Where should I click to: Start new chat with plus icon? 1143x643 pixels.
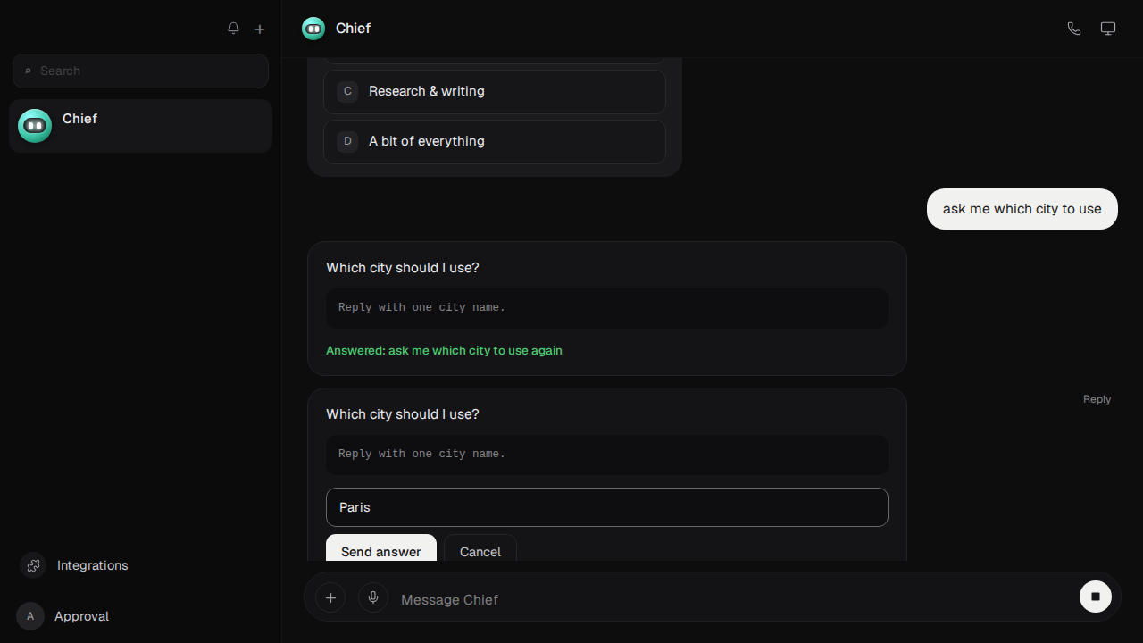tap(260, 29)
